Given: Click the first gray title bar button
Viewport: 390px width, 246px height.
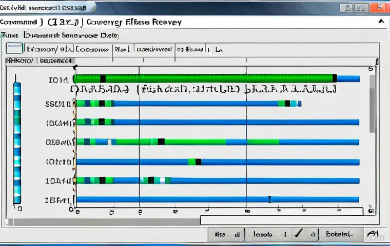Looking at the screenshot, I should 347,8.
